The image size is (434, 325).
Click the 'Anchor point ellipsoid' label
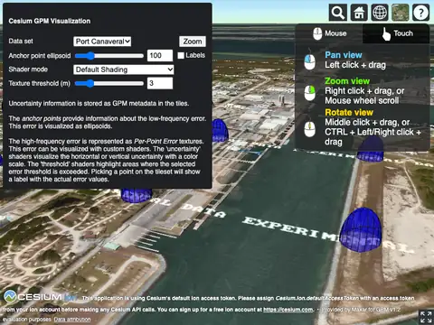click(x=40, y=56)
